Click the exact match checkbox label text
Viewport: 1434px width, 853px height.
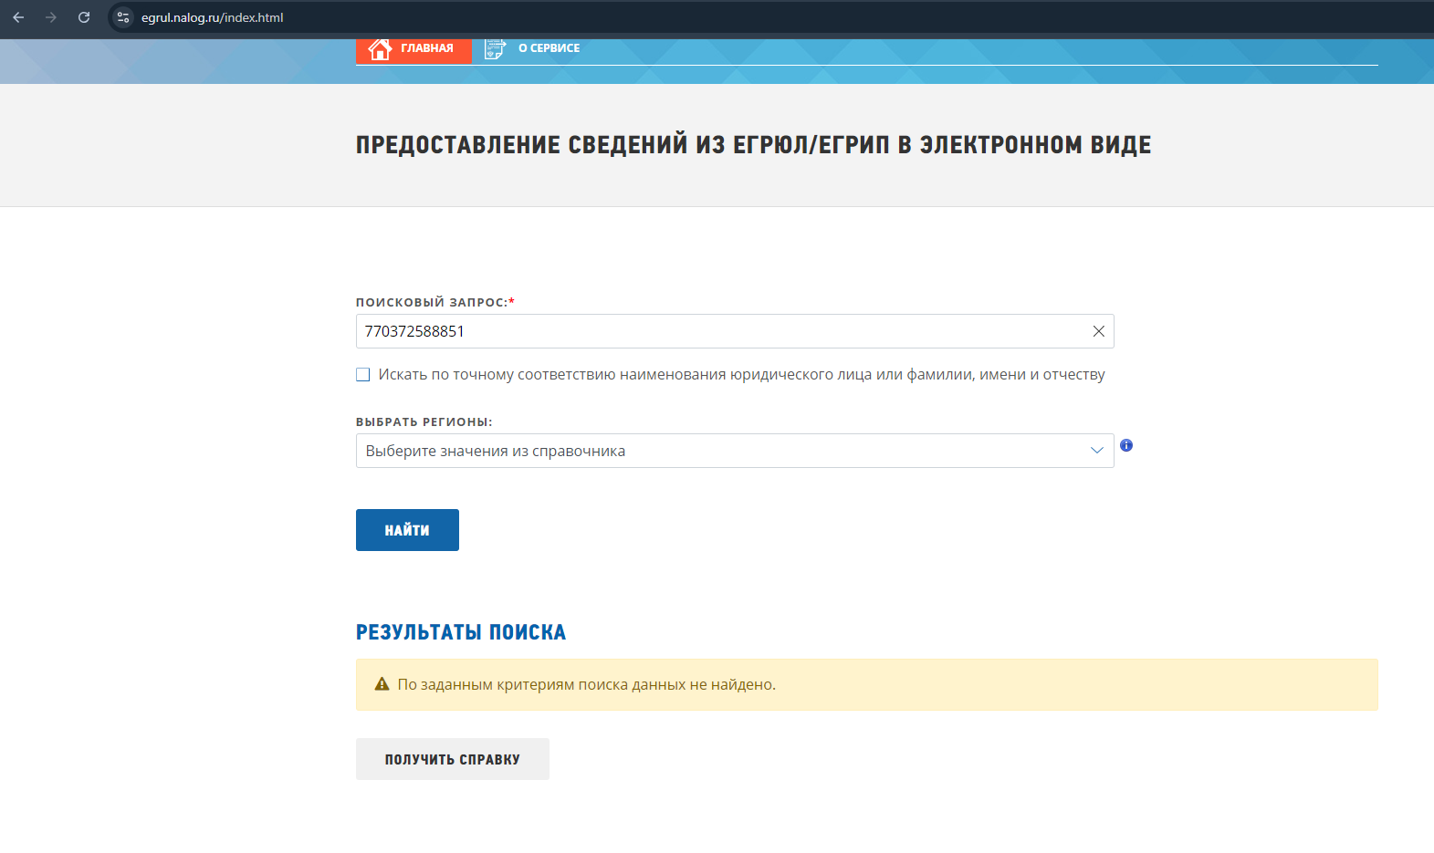coord(741,374)
